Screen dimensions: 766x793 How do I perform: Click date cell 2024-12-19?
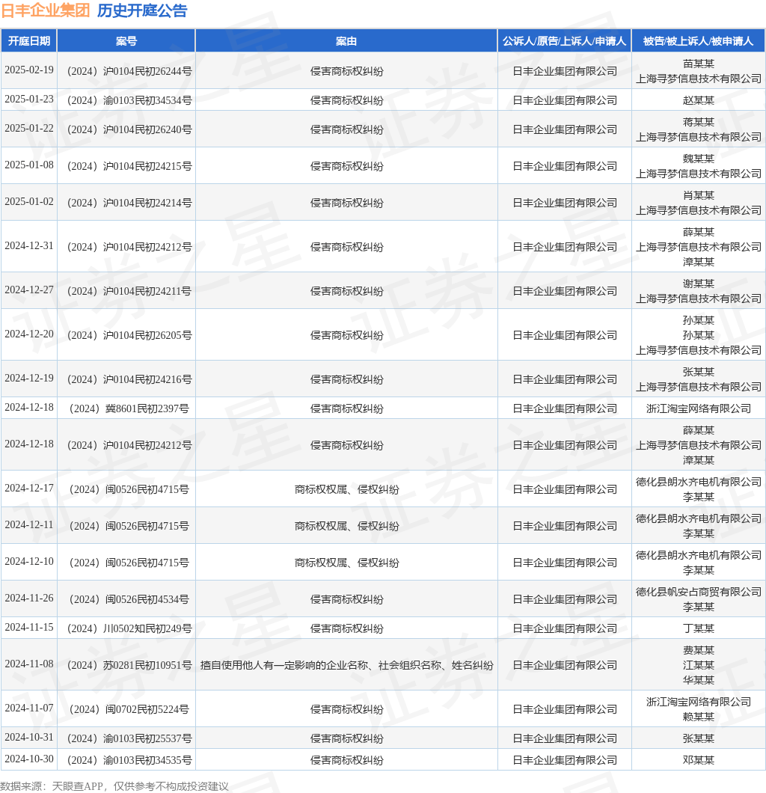29,379
